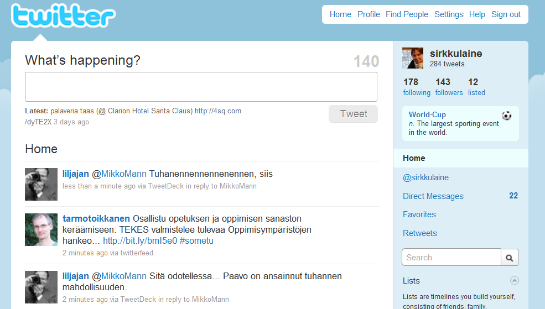Image resolution: width=545 pixels, height=309 pixels.
Task: Click the search magnifier button
Action: coord(510,258)
